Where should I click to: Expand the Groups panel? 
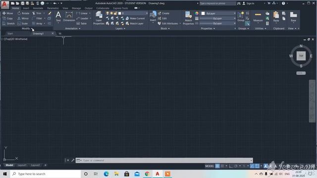243,29
